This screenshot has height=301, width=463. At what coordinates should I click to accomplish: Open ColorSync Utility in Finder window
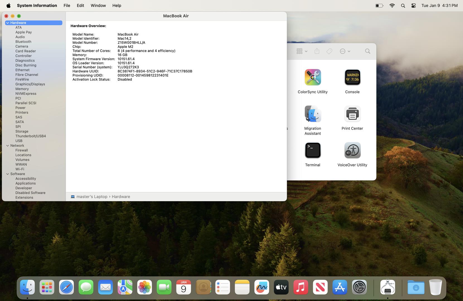coord(313,77)
